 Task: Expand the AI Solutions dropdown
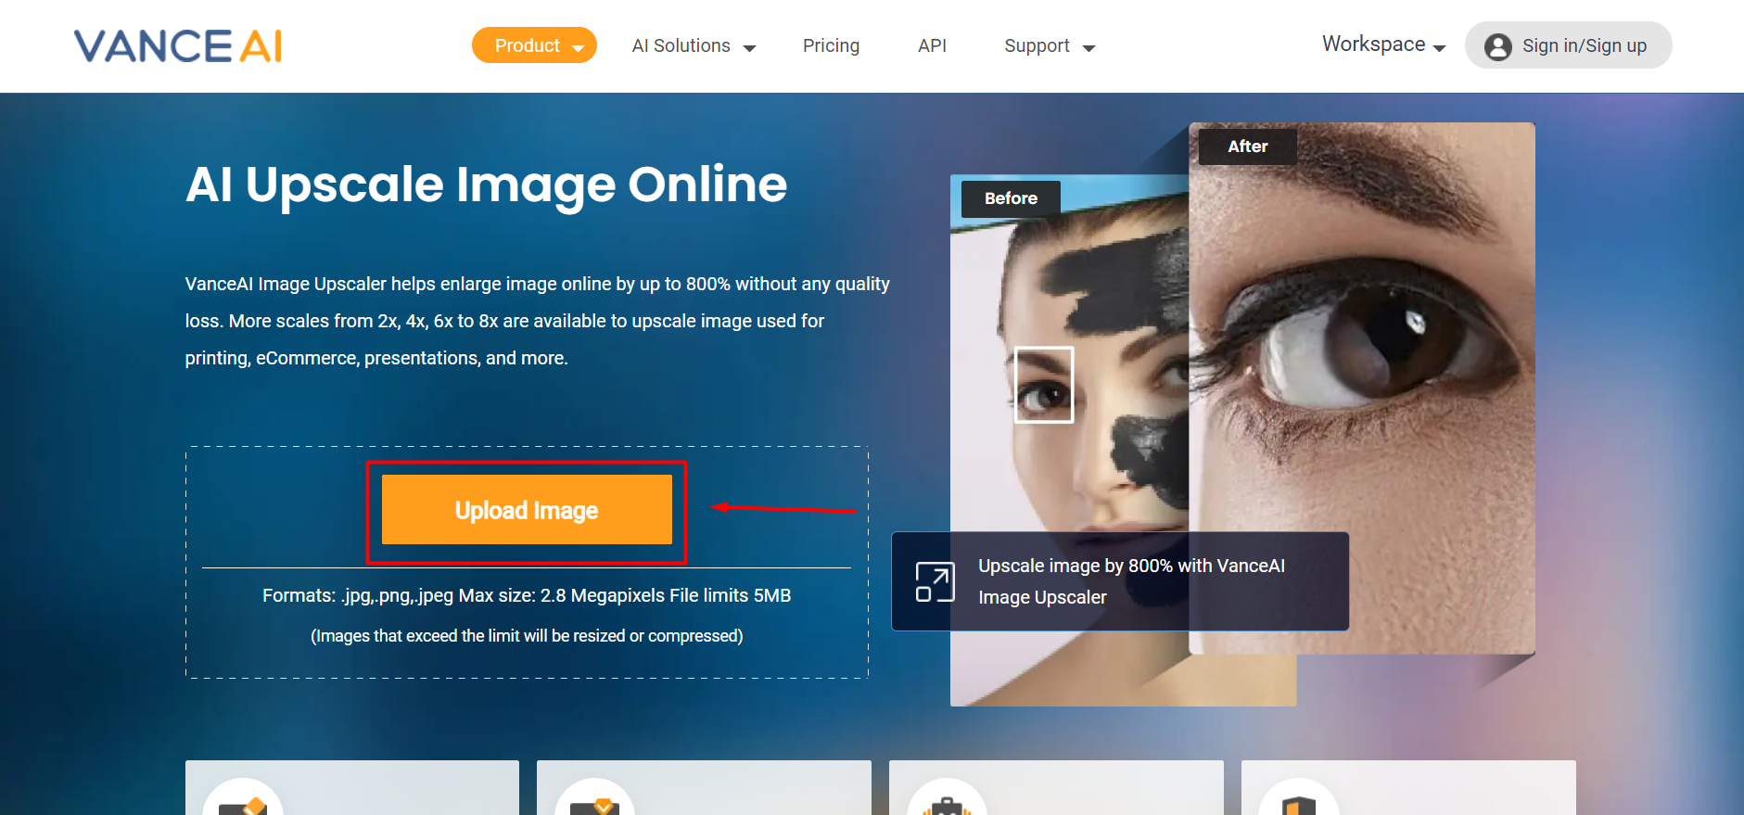tap(694, 46)
